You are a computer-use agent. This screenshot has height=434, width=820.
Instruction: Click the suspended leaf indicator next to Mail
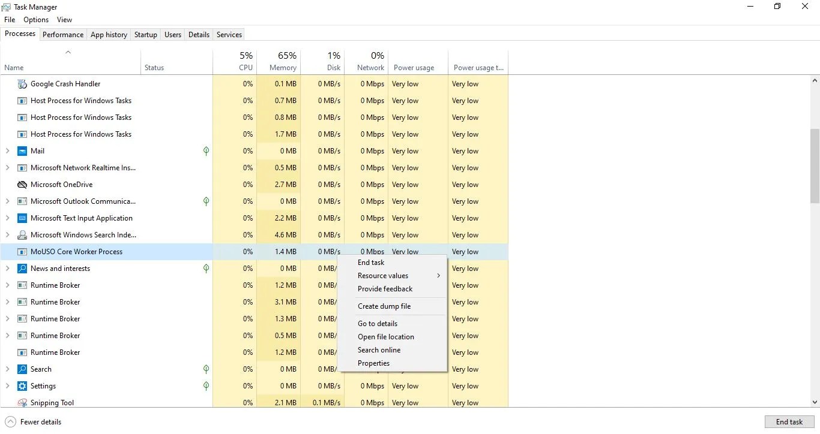(206, 151)
